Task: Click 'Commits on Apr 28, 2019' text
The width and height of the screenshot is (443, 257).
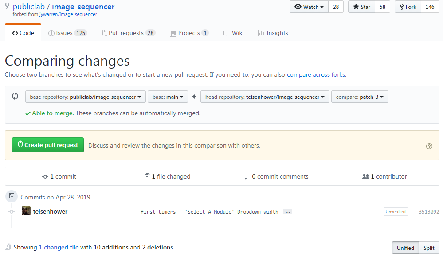Action: 55,197
